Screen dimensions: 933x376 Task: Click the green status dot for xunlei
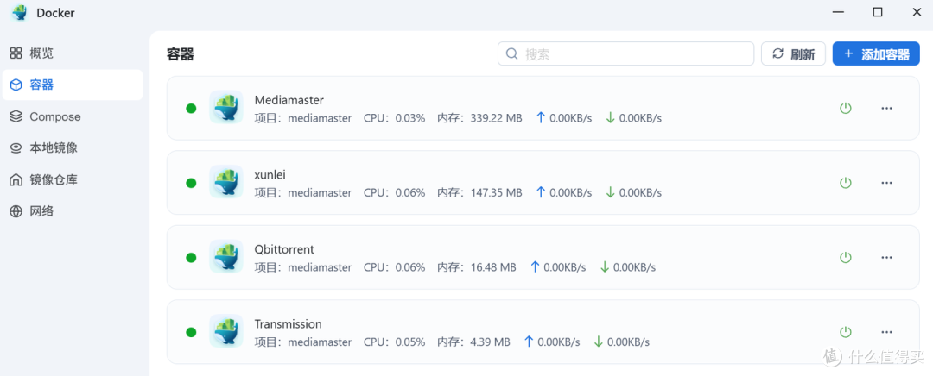191,182
